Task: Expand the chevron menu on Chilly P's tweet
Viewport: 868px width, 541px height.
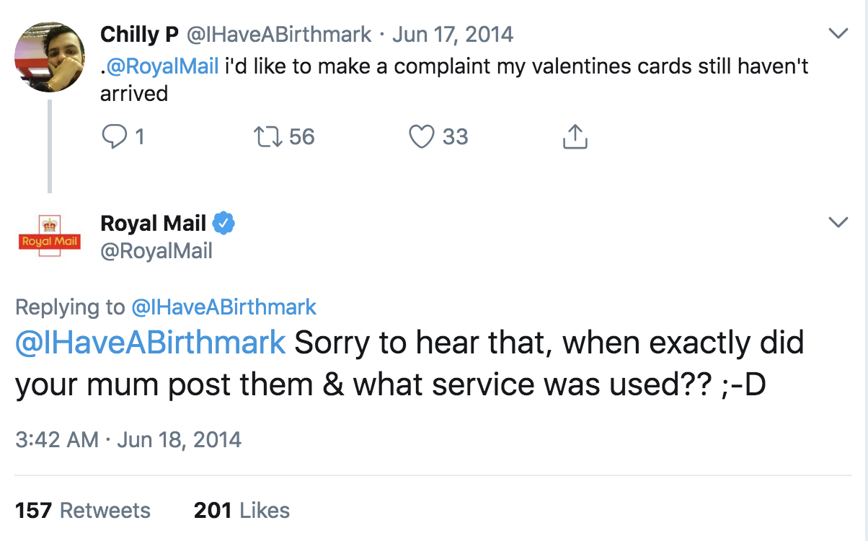Action: tap(838, 34)
